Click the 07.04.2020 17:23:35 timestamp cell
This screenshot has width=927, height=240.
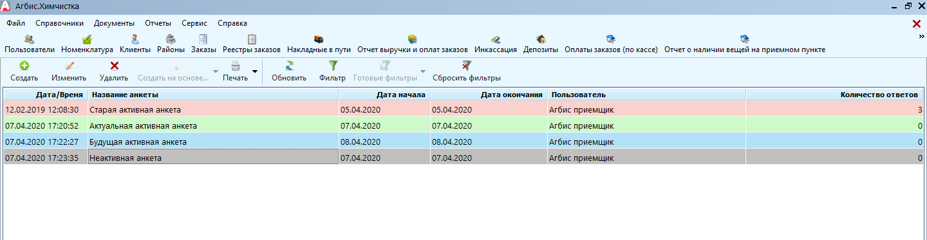(x=46, y=158)
